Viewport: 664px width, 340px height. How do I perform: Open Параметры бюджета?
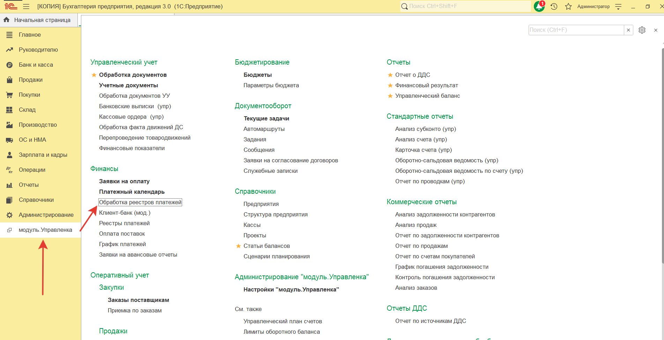click(x=271, y=85)
